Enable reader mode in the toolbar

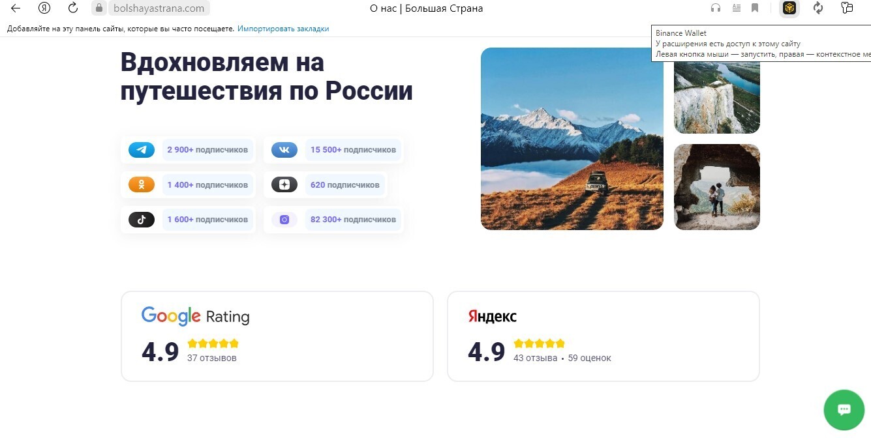tap(737, 8)
